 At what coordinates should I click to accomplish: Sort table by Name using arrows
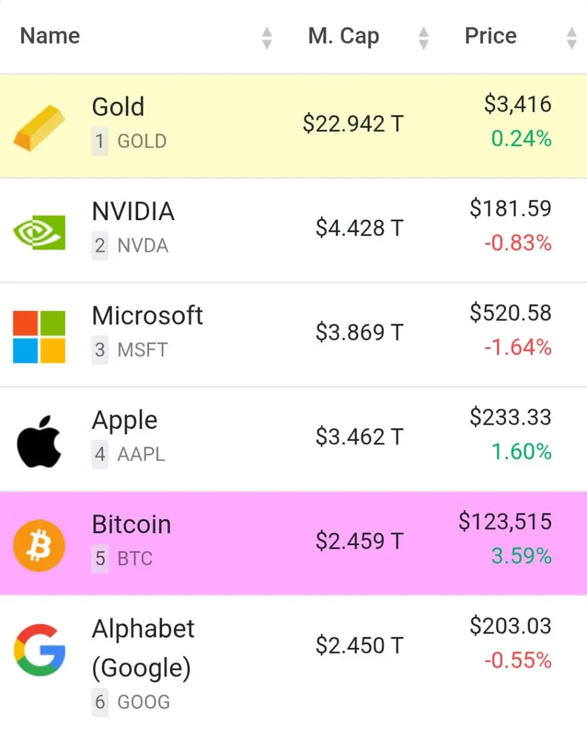pos(266,38)
